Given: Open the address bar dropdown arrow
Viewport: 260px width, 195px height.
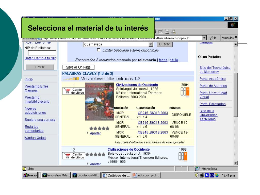Looking at the screenshot, I should point(204,38).
